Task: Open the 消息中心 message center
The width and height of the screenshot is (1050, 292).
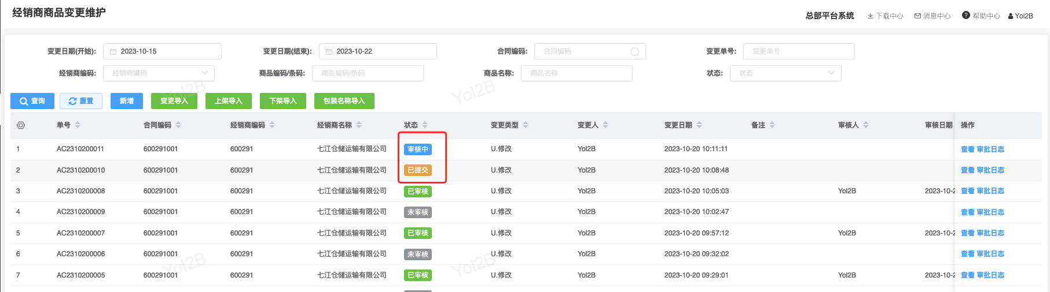Action: pyautogui.click(x=932, y=16)
